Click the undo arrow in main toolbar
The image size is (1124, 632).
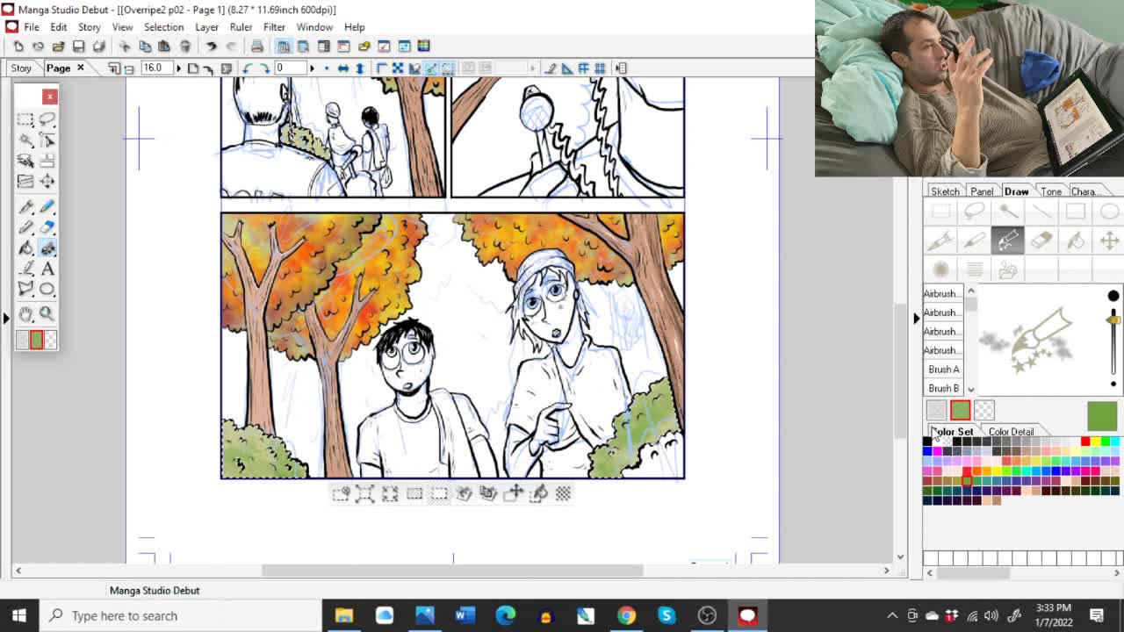click(x=211, y=47)
